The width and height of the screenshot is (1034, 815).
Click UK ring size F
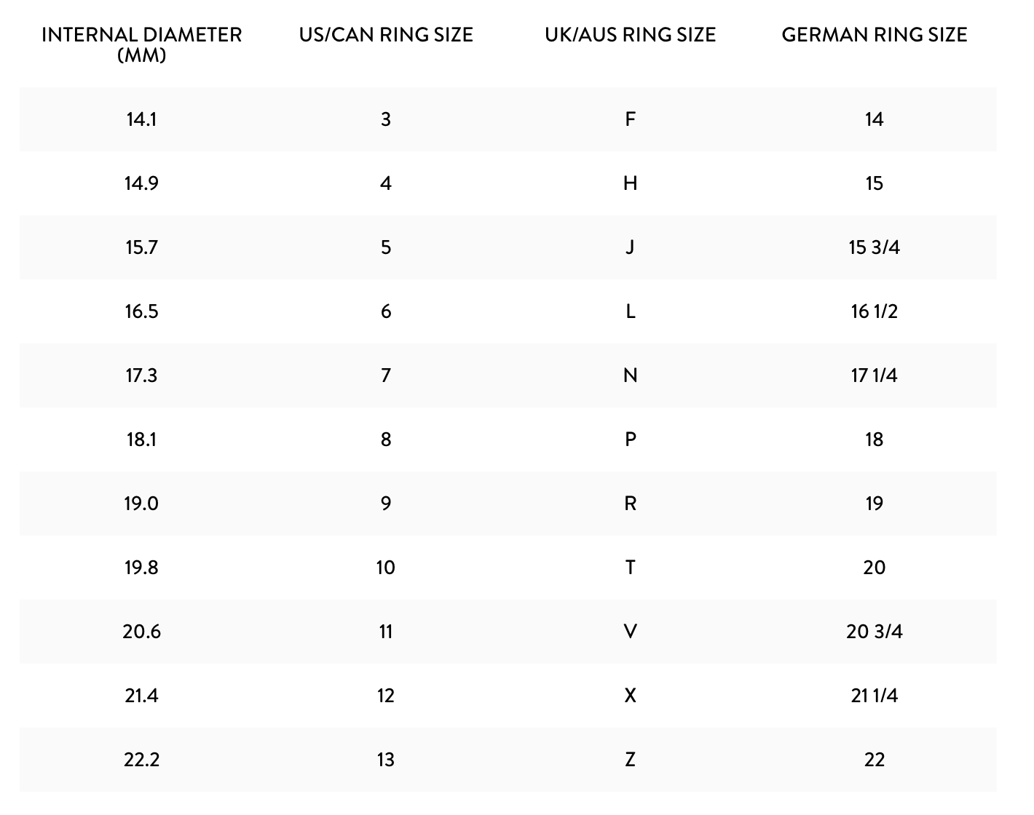tap(630, 119)
